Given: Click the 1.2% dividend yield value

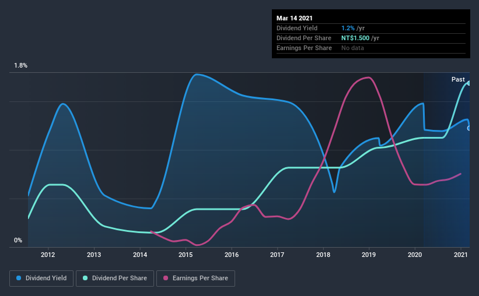Looking at the screenshot, I should [x=348, y=28].
